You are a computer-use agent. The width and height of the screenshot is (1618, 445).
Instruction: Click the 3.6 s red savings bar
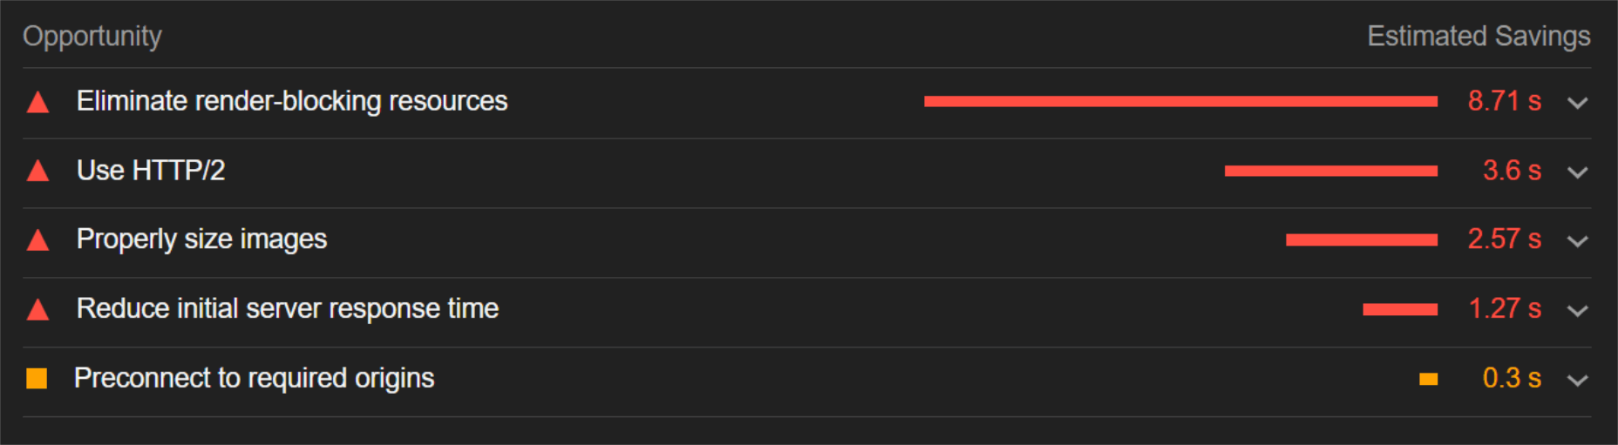pos(1331,171)
